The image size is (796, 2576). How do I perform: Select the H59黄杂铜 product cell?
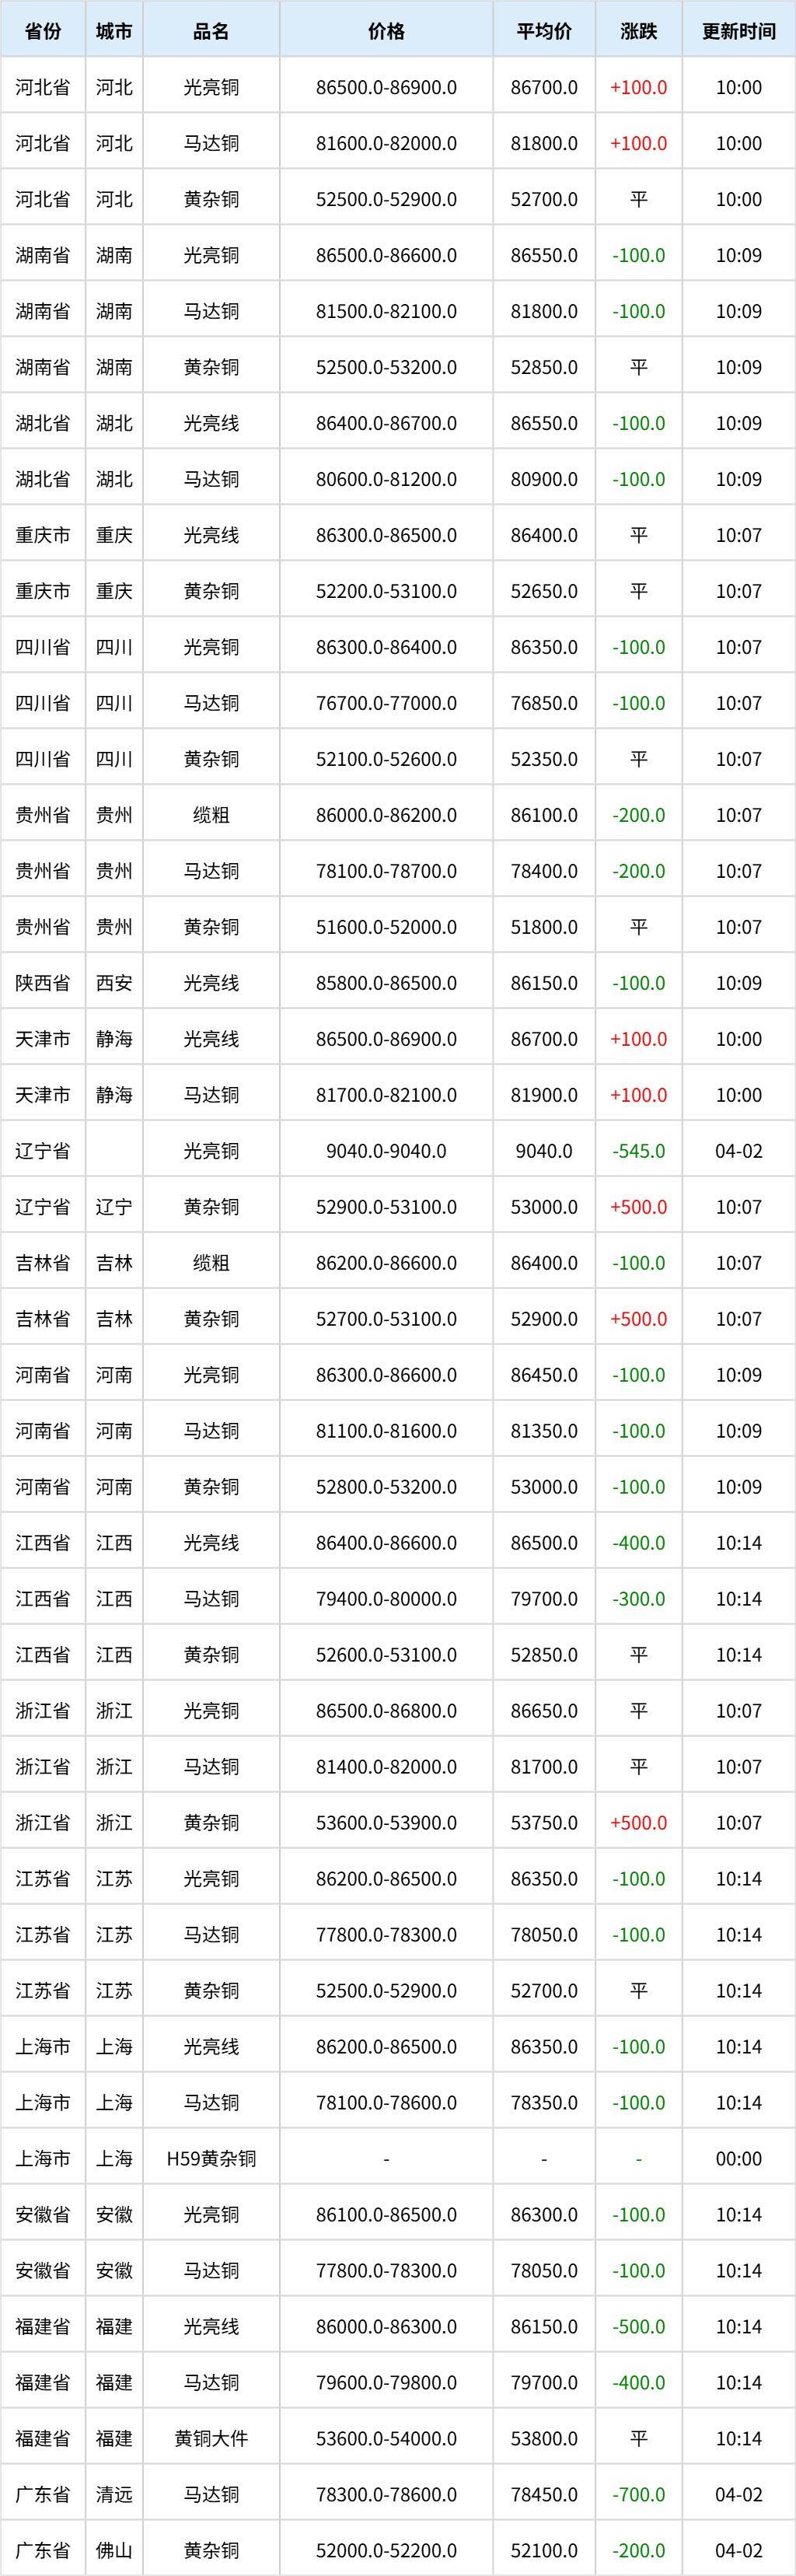[x=211, y=2159]
